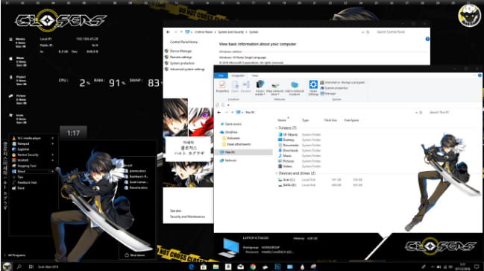Click Control Panel Home link
Viewport: 484px width, 271px height.
[183, 42]
